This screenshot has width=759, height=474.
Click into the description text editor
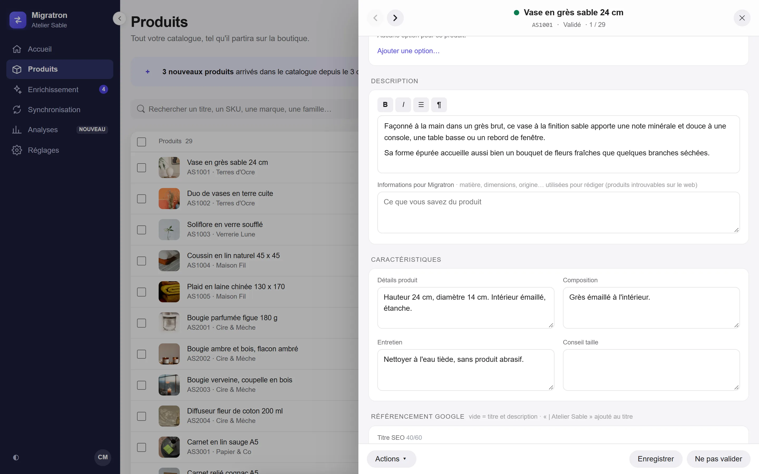(558, 144)
